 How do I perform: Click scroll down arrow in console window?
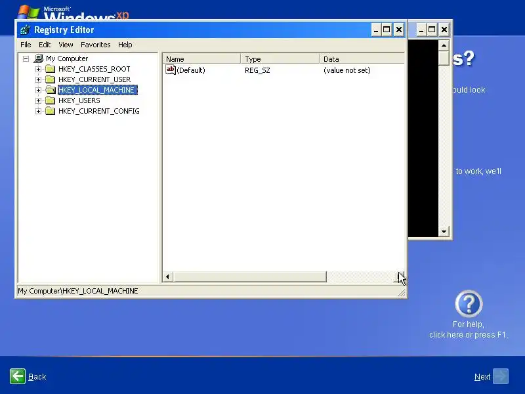tap(444, 231)
